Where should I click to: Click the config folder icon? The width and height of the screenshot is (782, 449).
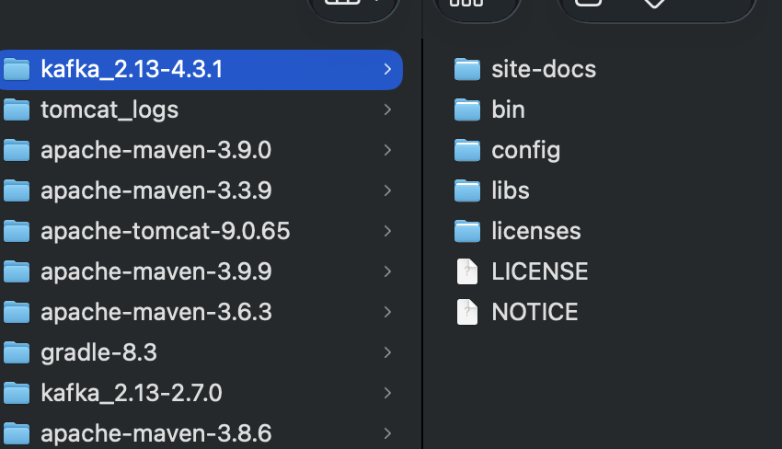coord(467,150)
